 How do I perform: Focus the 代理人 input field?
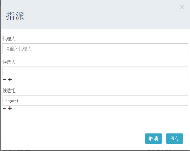click(x=95, y=49)
